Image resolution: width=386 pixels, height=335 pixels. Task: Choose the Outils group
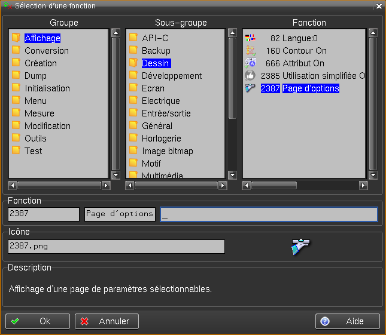pyautogui.click(x=35, y=139)
